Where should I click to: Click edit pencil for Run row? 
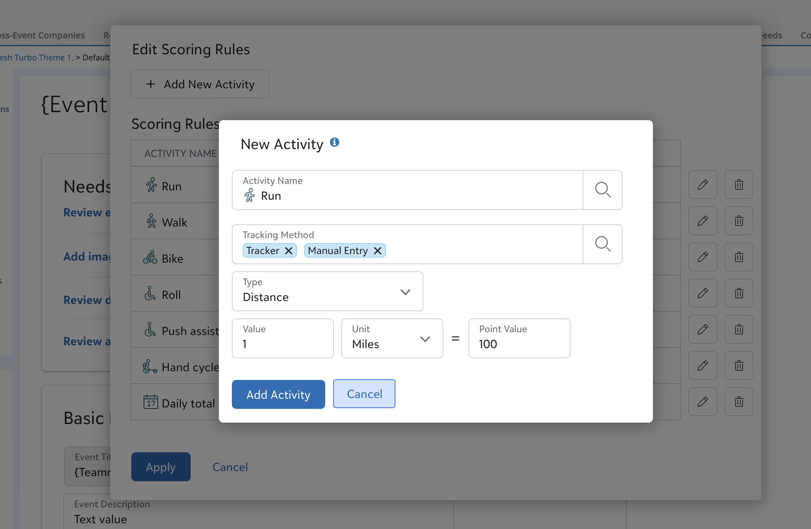coord(702,185)
